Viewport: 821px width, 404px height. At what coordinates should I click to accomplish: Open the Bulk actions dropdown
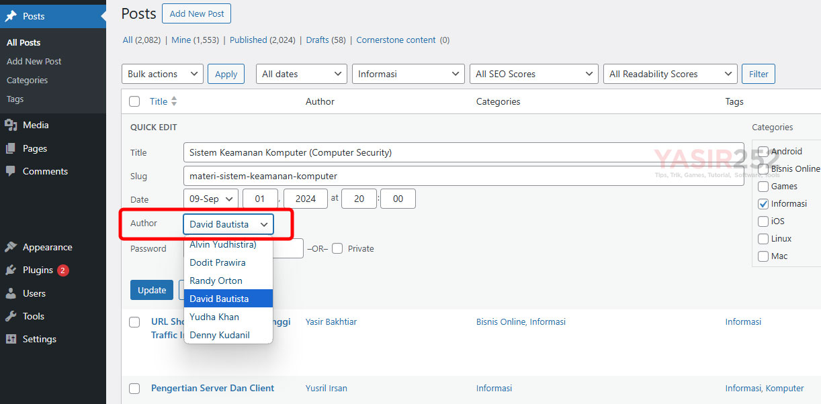click(163, 74)
